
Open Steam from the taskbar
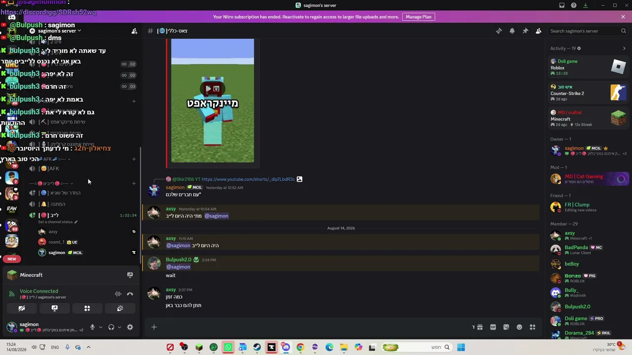[x=257, y=347]
